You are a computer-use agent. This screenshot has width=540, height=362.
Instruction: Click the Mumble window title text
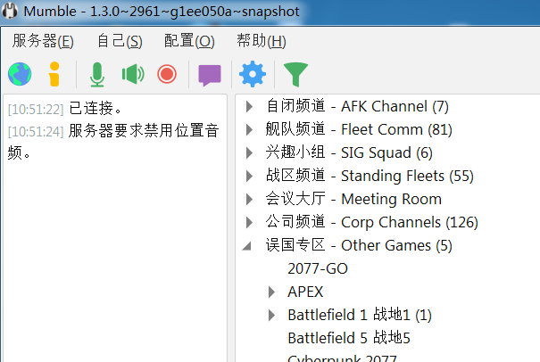point(162,12)
